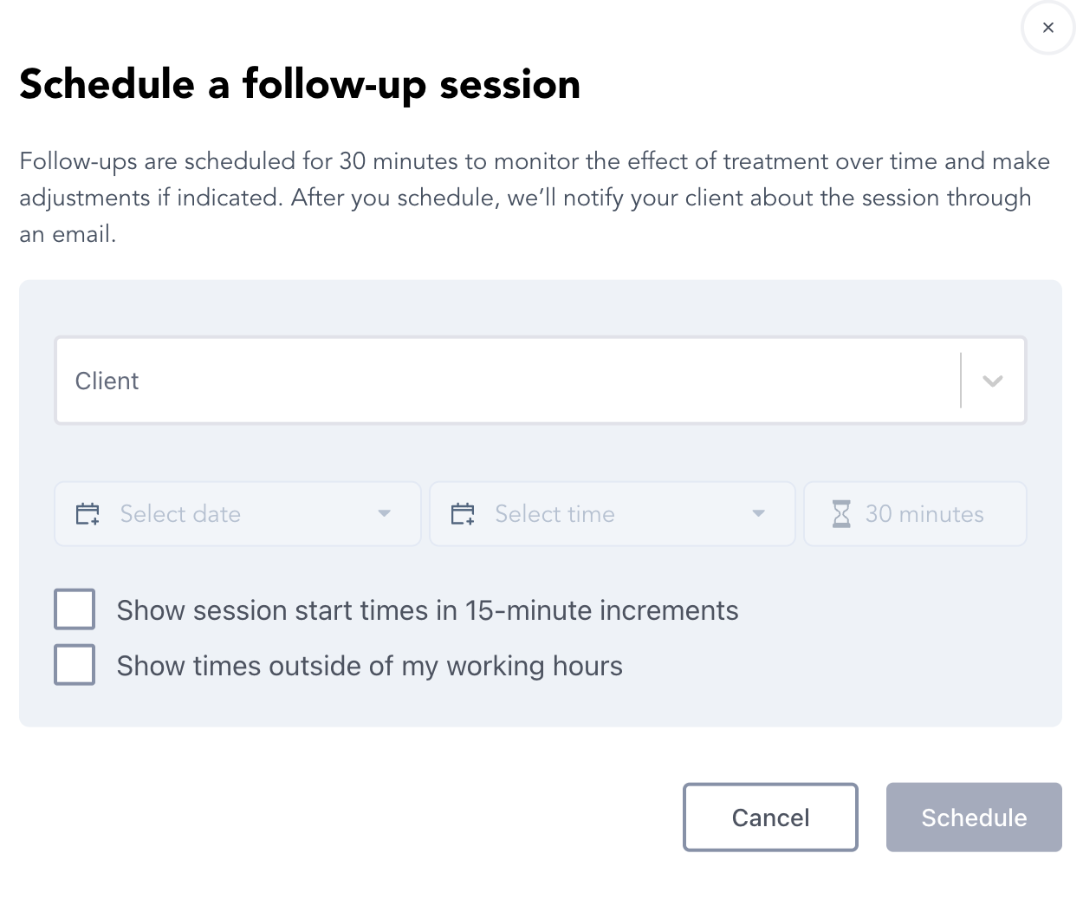Click the 'Schedule a follow-up session' heading
This screenshot has width=1083, height=912.
300,85
